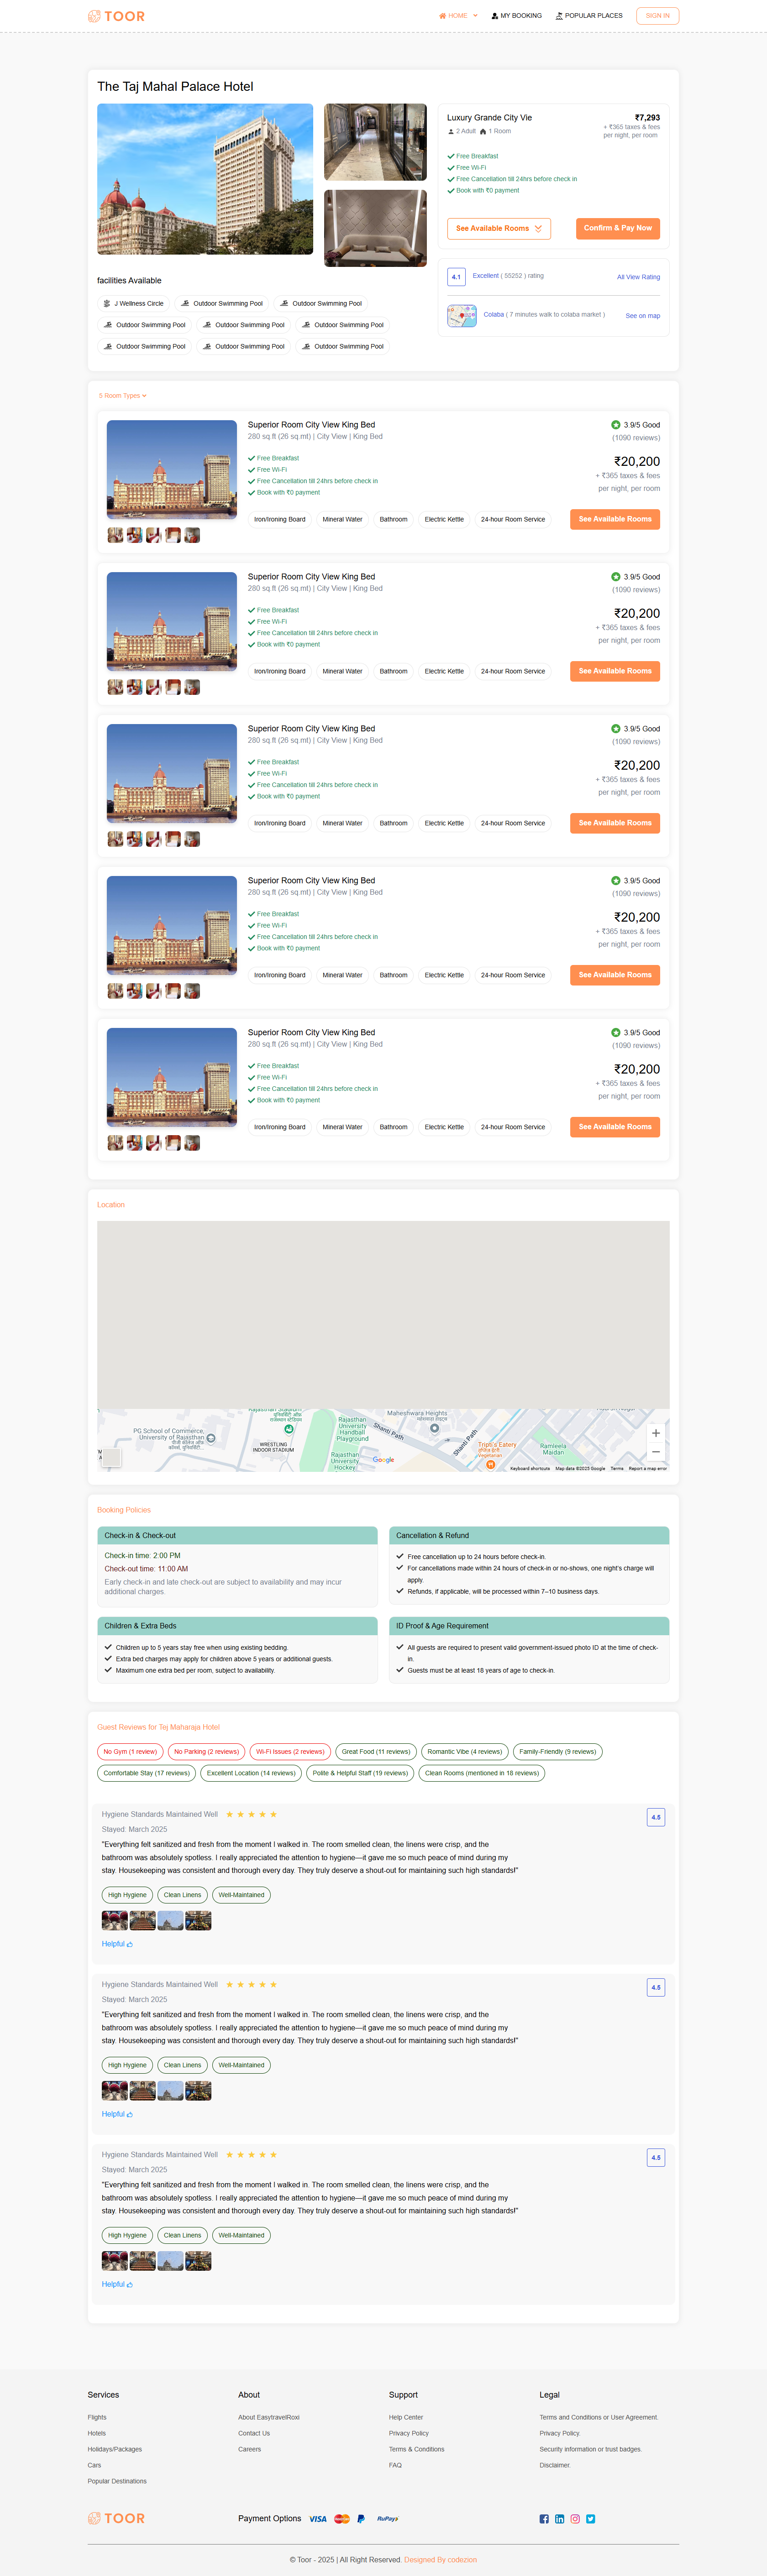767x2576 pixels.
Task: Click Report a map error
Action: pyautogui.click(x=648, y=1468)
